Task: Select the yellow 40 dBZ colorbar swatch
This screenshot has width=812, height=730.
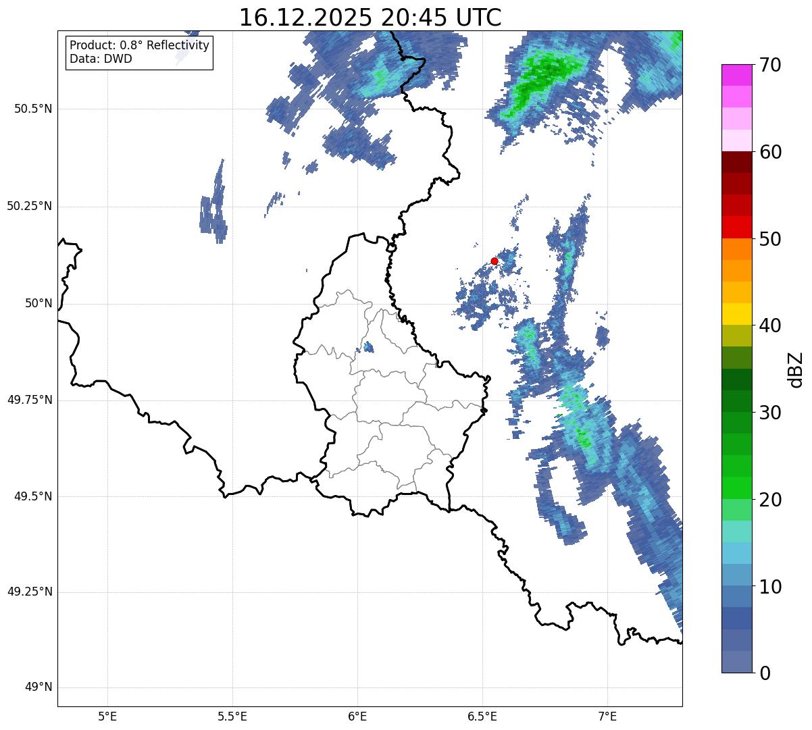Action: 737,315
